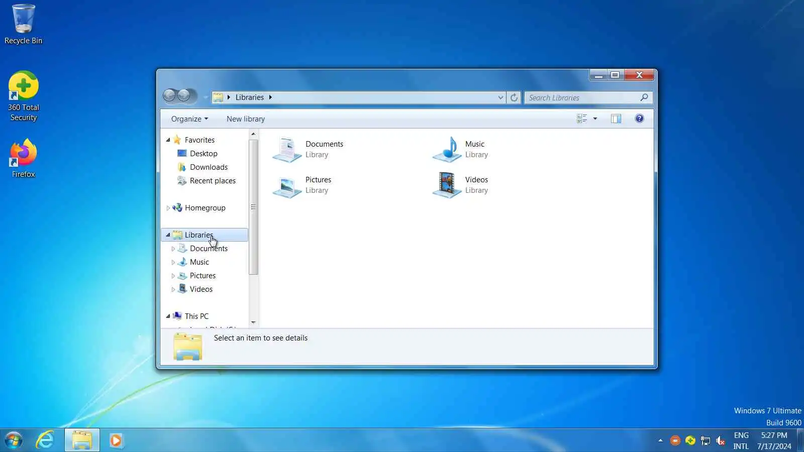
Task: Open the Recycle Bin desktop icon
Action: click(x=23, y=24)
